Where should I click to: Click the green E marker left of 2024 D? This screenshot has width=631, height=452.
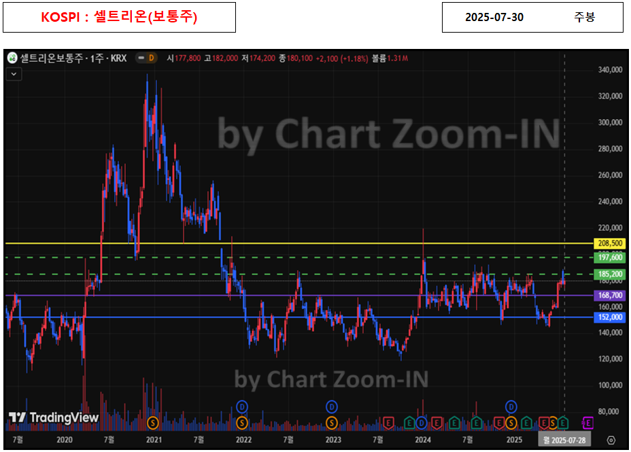(x=409, y=423)
